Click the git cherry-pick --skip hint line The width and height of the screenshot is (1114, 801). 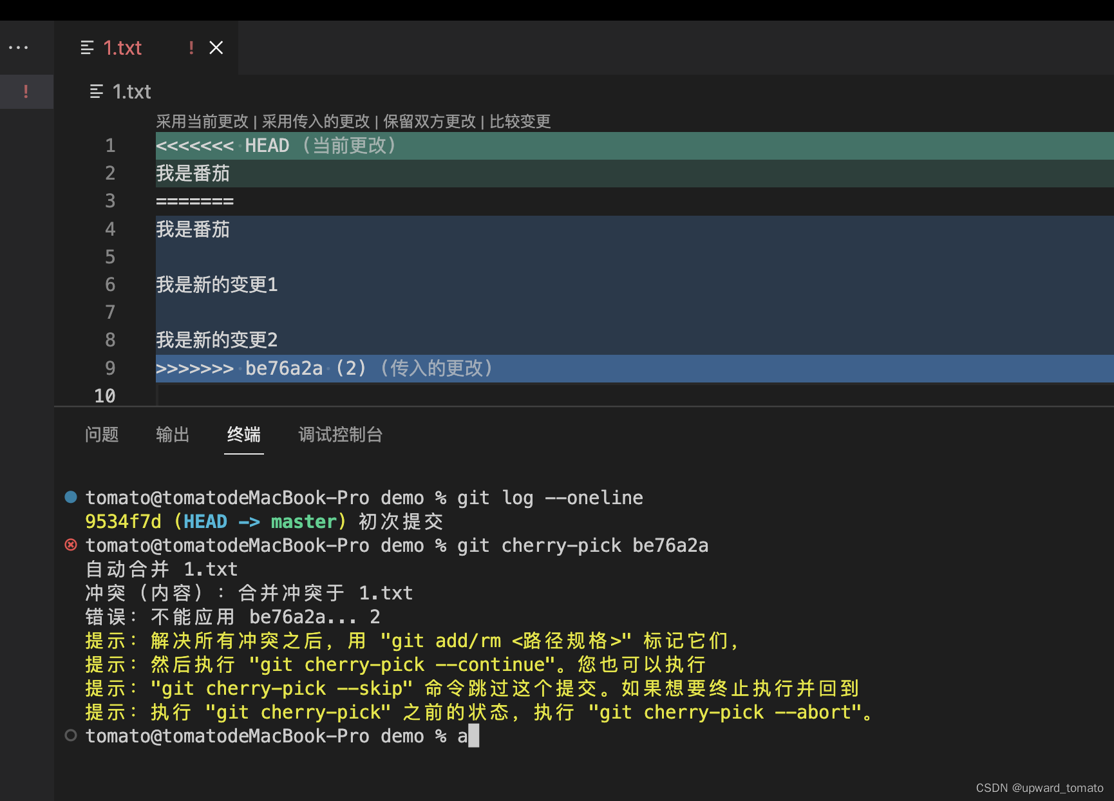(473, 688)
